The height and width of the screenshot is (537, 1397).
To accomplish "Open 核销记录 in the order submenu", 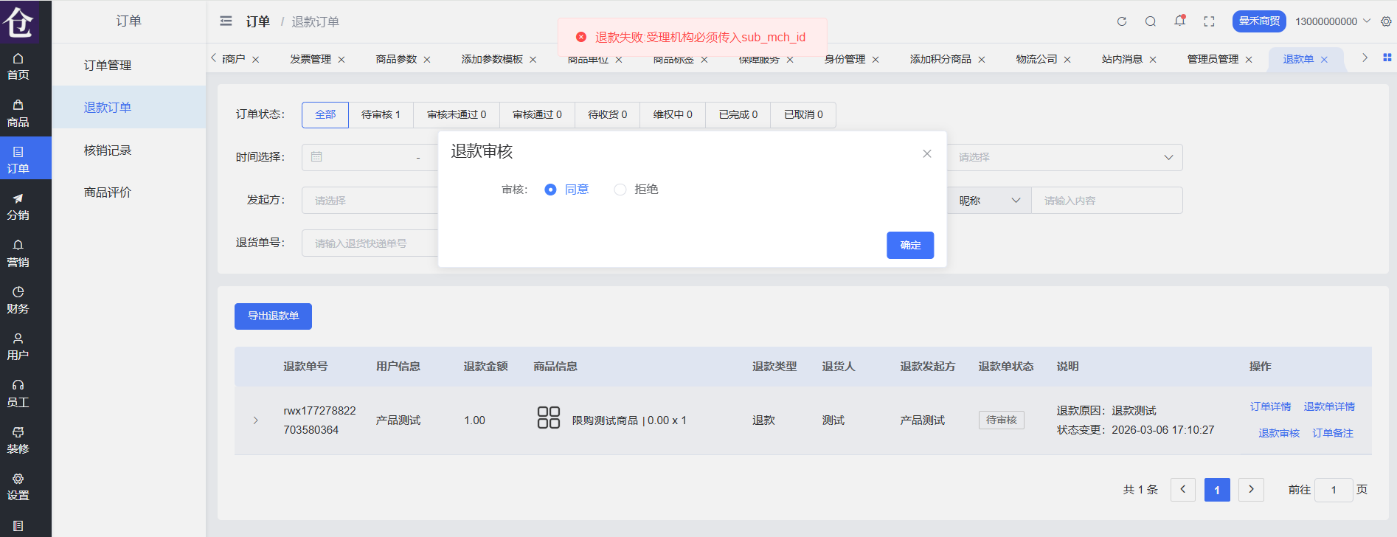I will [108, 150].
